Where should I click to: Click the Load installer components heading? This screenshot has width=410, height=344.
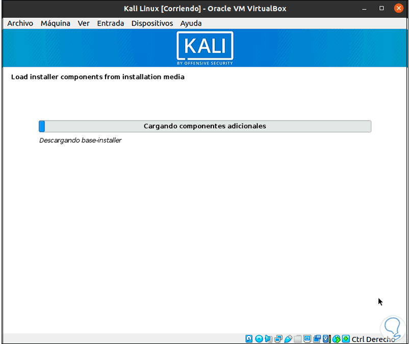pyautogui.click(x=98, y=77)
